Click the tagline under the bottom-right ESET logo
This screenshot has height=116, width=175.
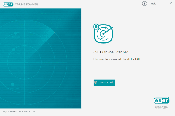tap(161, 107)
